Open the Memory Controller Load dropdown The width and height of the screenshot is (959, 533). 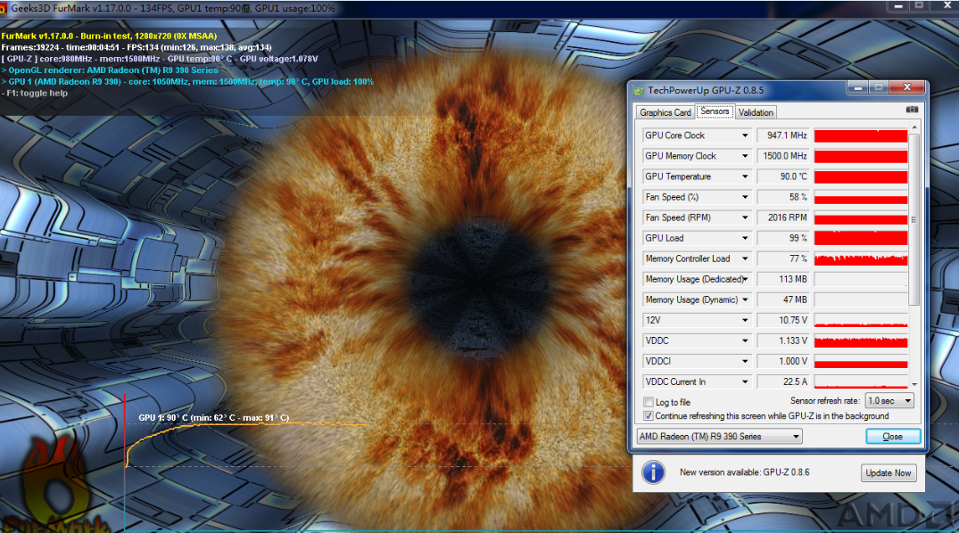click(x=745, y=259)
